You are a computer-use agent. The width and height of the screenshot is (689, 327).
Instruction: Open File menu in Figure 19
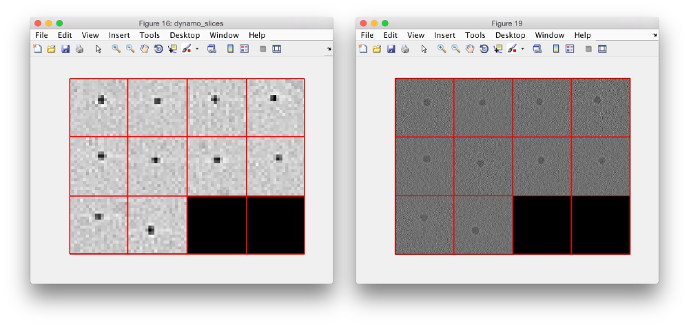[367, 35]
